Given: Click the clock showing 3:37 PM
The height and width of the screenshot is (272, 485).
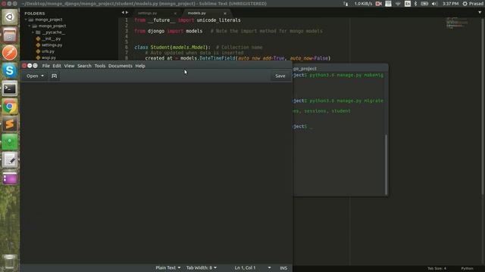Looking at the screenshot, I should (x=450, y=4).
